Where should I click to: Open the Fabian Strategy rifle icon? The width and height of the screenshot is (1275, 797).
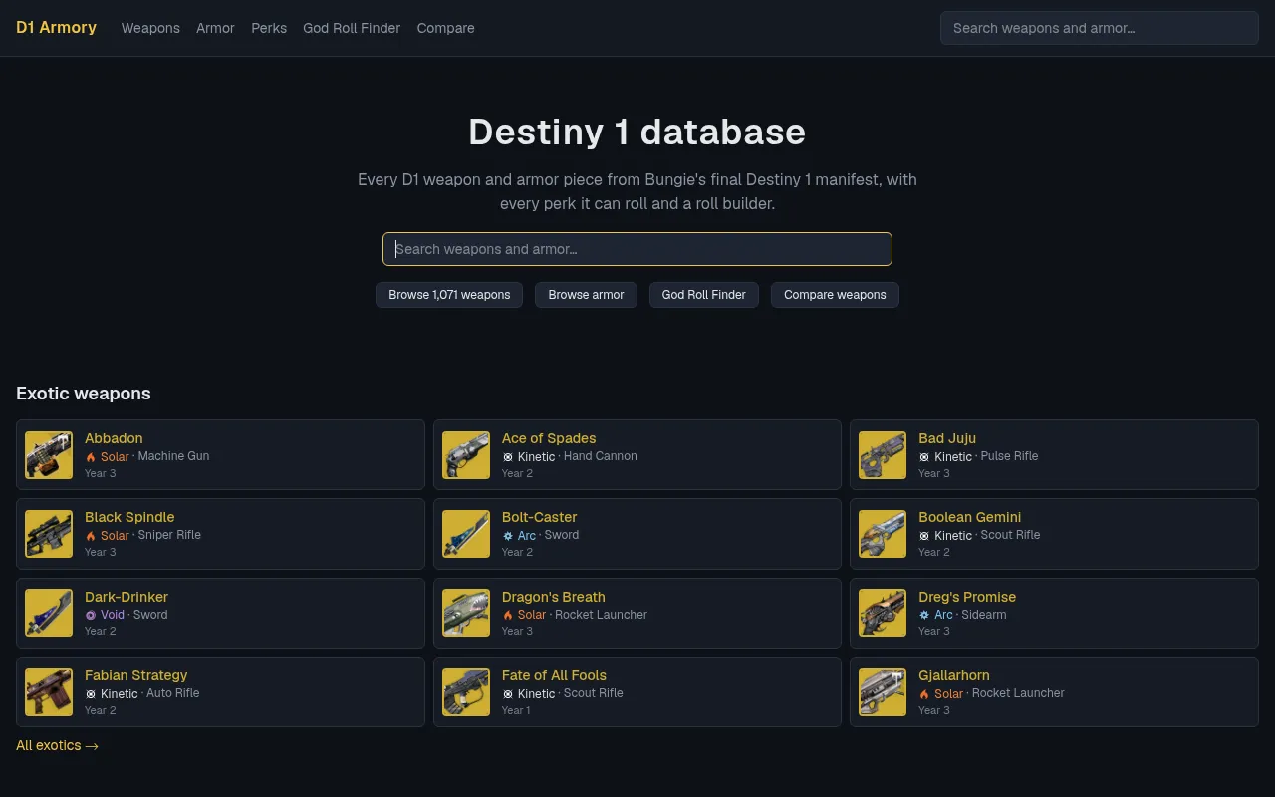click(x=49, y=692)
